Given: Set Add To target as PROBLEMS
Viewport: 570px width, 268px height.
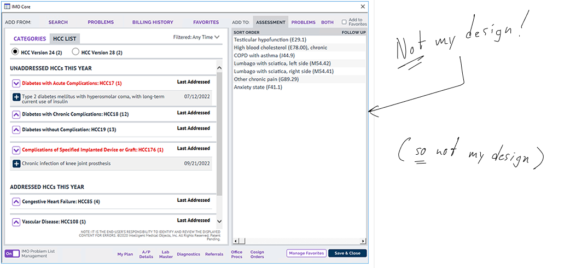Looking at the screenshot, I should pyautogui.click(x=304, y=22).
